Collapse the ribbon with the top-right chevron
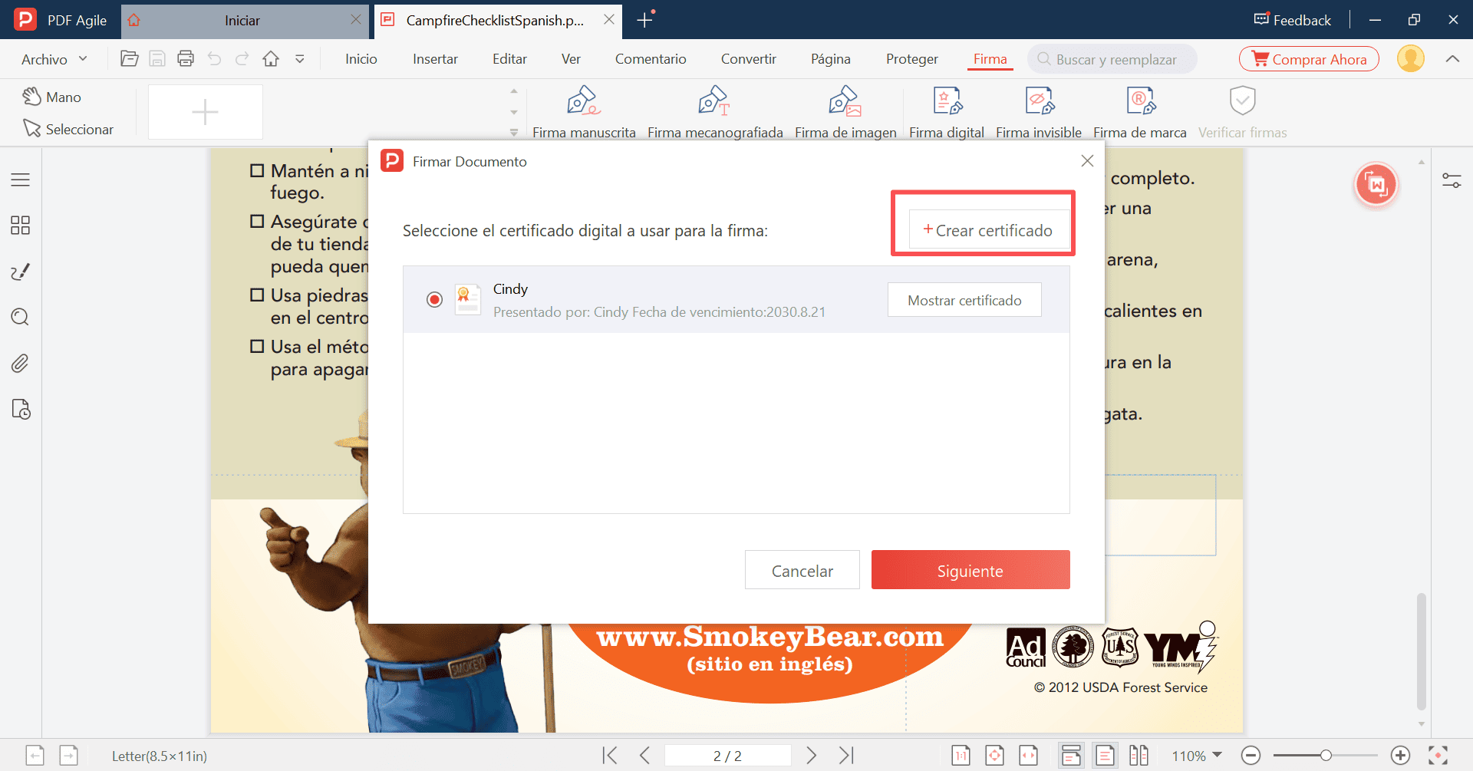Image resolution: width=1473 pixels, height=771 pixels. point(1454,58)
